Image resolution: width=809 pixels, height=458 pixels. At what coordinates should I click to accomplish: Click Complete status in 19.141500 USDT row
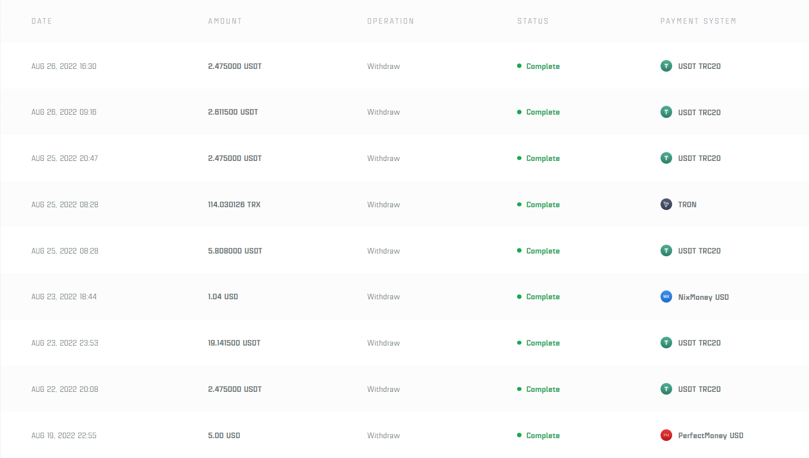(x=543, y=343)
